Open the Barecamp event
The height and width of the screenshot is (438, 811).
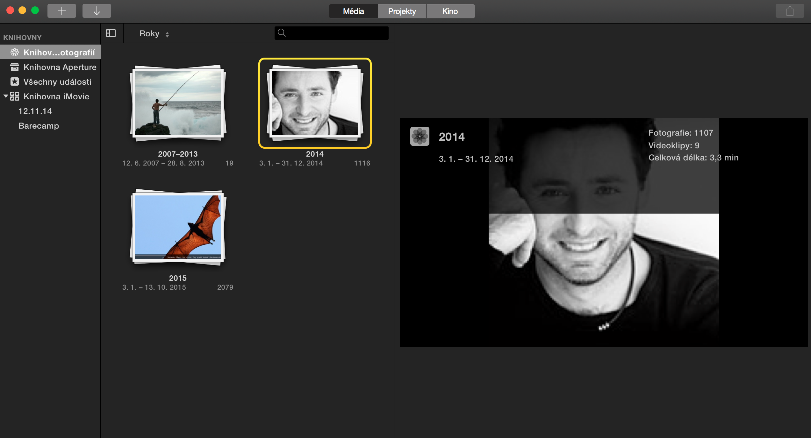(x=39, y=125)
